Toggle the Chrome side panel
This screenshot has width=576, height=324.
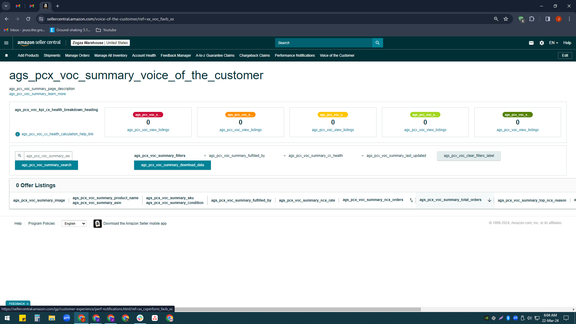pos(548,19)
